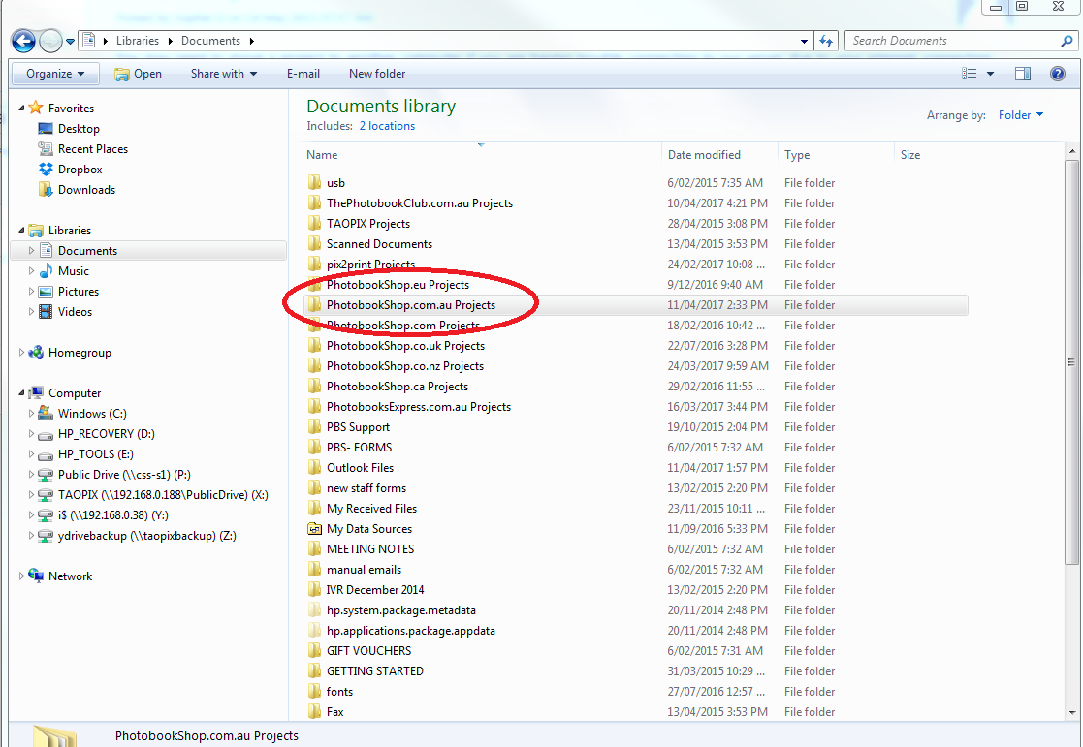Screen dimensions: 1083x747
Task: Select PhotobookShop.co.uk Projects folder icon
Action: (314, 345)
